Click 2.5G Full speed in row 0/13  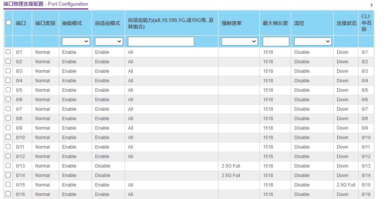tap(231, 166)
